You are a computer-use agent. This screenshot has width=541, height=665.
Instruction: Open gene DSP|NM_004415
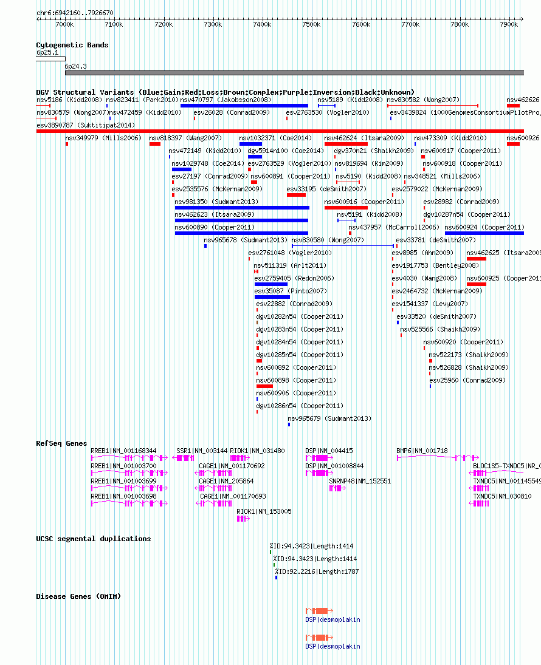pyautogui.click(x=329, y=451)
